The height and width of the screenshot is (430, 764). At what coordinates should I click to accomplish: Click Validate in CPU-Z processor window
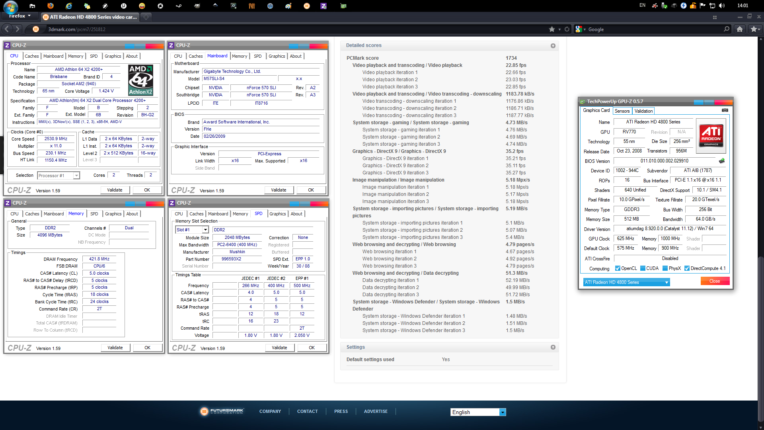pos(115,190)
